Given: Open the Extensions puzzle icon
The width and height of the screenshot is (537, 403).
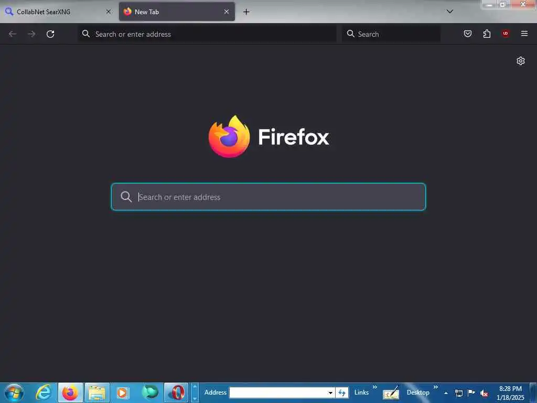Looking at the screenshot, I should (x=487, y=34).
